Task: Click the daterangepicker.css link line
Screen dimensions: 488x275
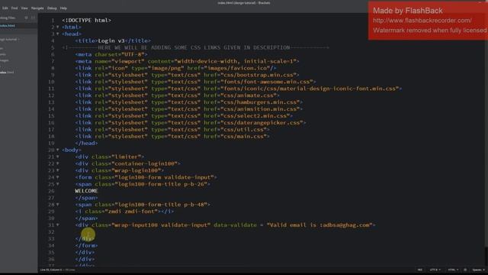Action: click(191, 123)
